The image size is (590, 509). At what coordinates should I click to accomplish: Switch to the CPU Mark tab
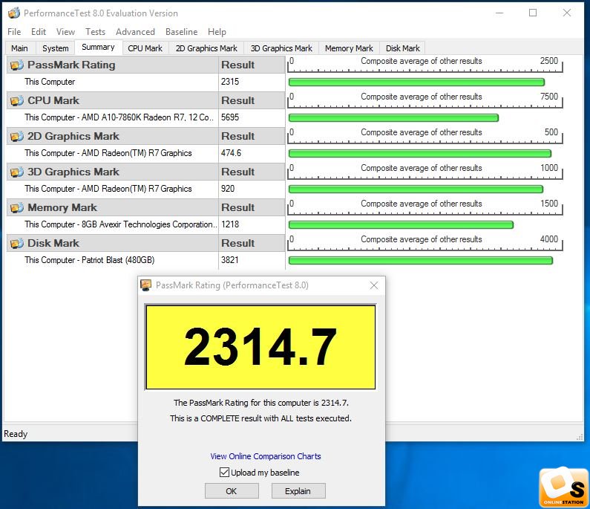(145, 48)
